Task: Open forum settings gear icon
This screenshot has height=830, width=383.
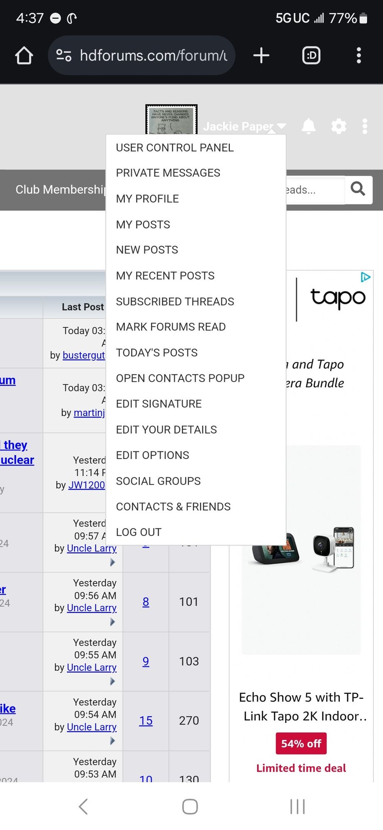Action: (338, 126)
